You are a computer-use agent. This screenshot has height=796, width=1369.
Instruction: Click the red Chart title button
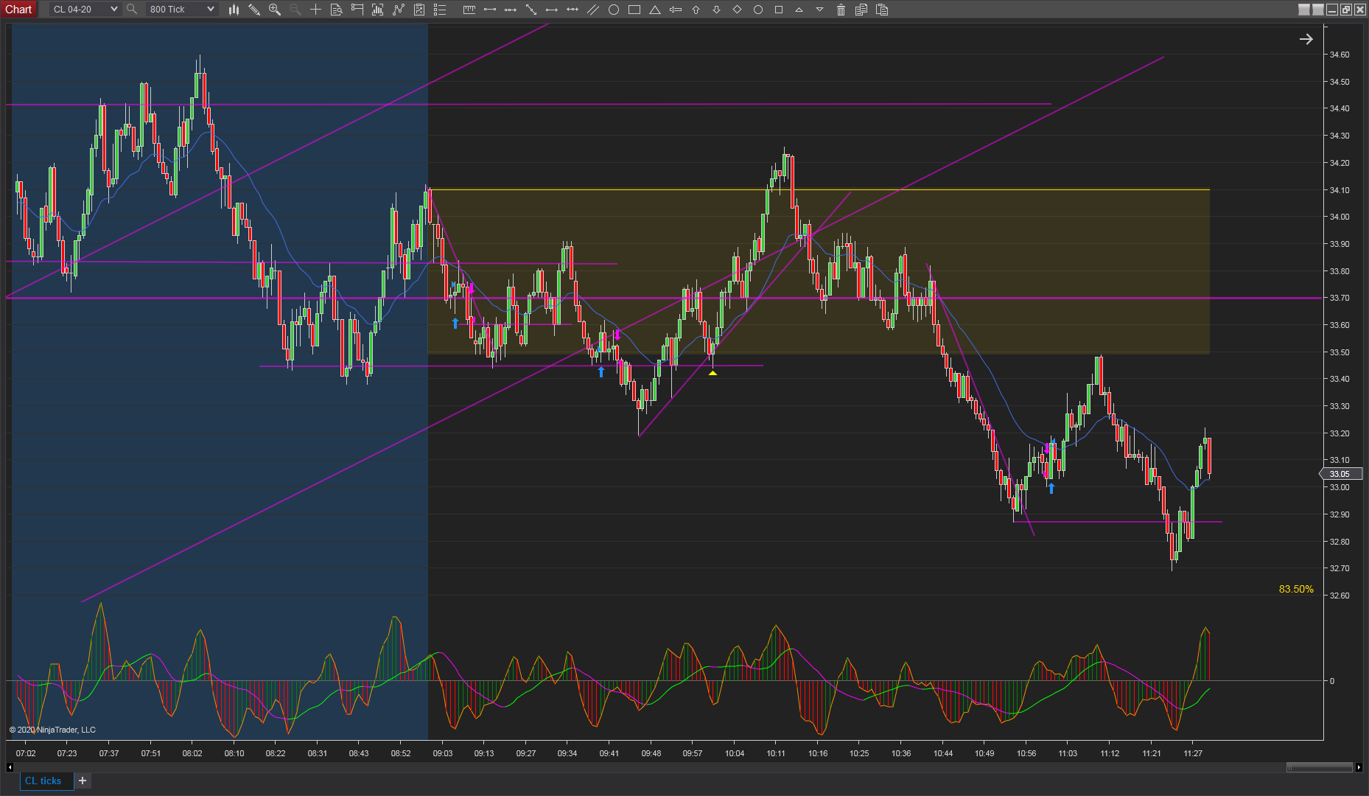18,10
